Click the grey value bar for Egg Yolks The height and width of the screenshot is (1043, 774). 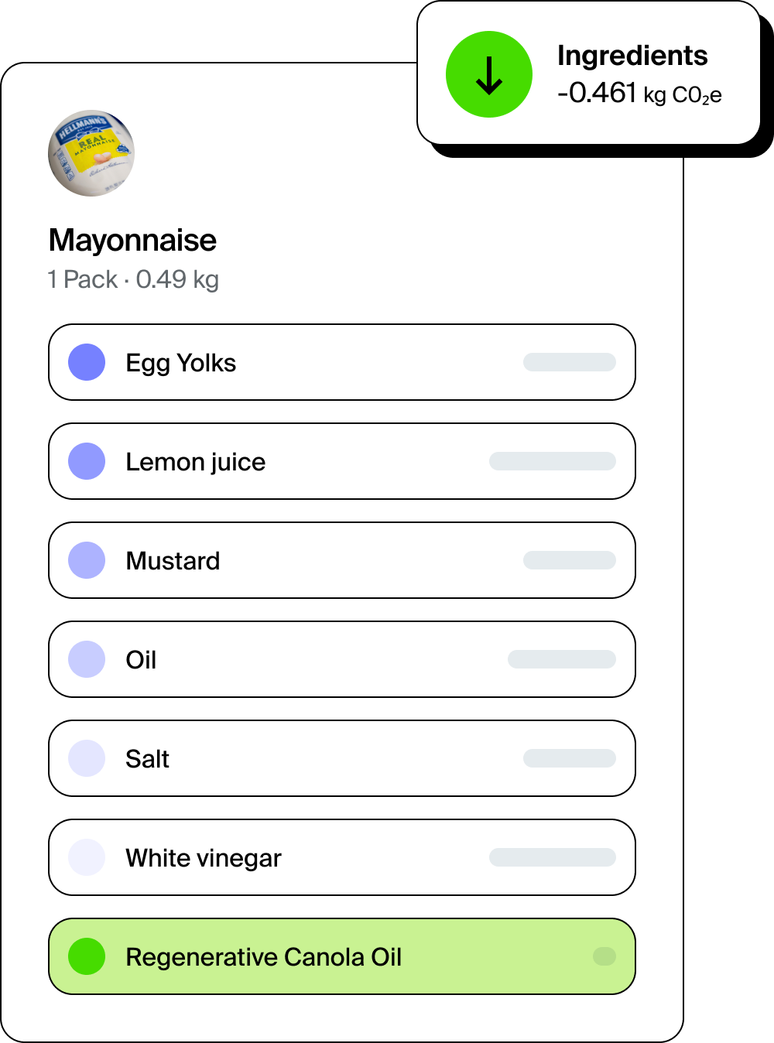[570, 362]
